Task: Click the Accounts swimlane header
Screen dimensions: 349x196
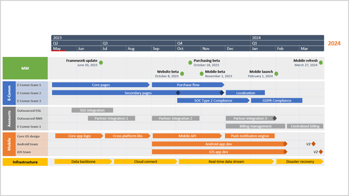Action: pyautogui.click(x=9, y=118)
